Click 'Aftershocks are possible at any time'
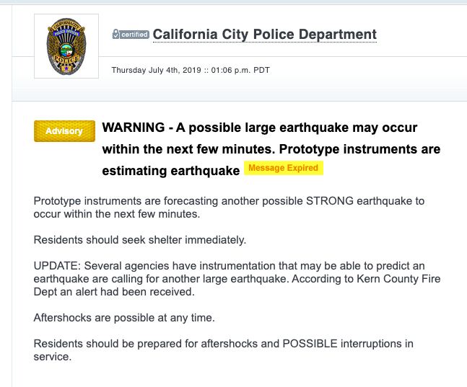Image resolution: width=467 pixels, height=387 pixels. tap(124, 317)
